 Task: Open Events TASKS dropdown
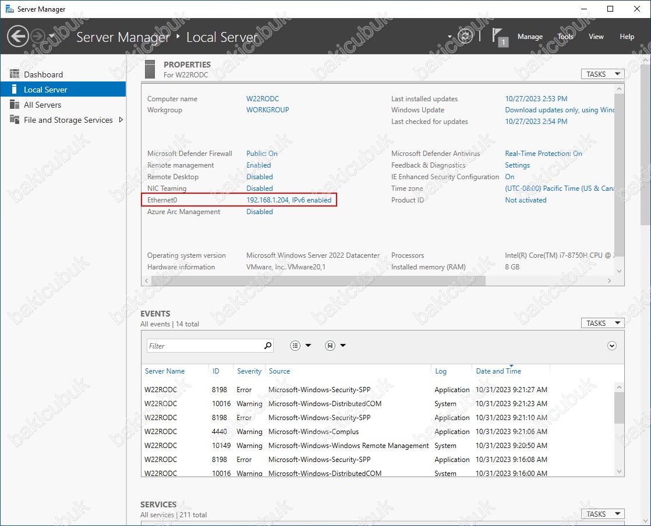tap(603, 323)
